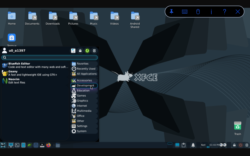Show All Applications category
The width and height of the screenshot is (250, 156).
pos(84,74)
